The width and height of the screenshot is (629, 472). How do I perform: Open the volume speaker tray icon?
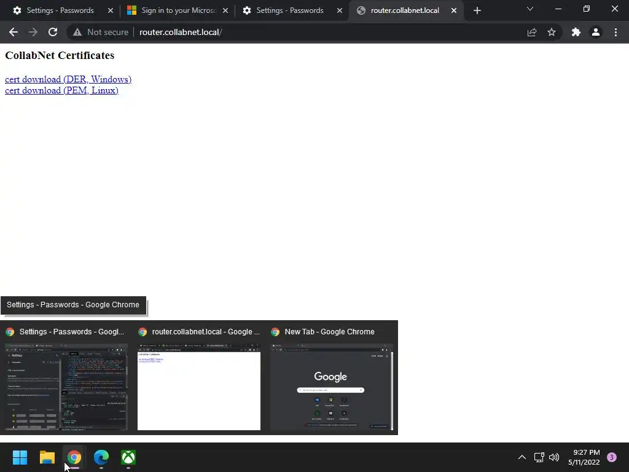[x=554, y=457]
